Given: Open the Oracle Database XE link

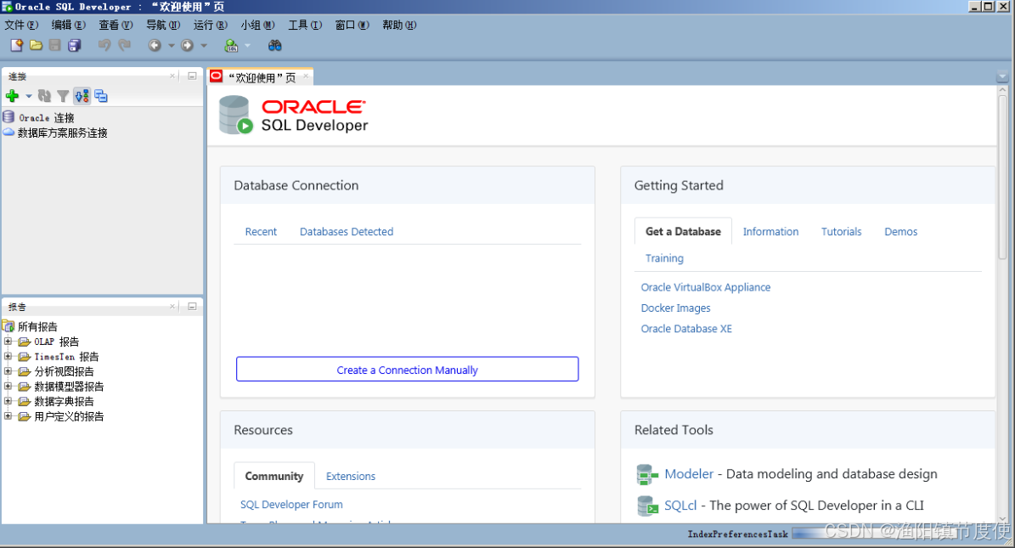Looking at the screenshot, I should click(686, 329).
